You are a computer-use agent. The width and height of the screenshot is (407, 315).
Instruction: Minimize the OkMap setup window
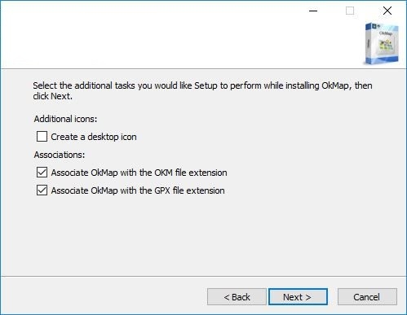(x=313, y=11)
